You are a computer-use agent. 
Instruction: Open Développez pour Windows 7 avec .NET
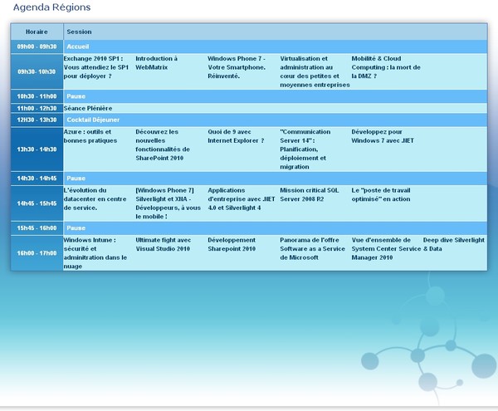[x=383, y=136]
